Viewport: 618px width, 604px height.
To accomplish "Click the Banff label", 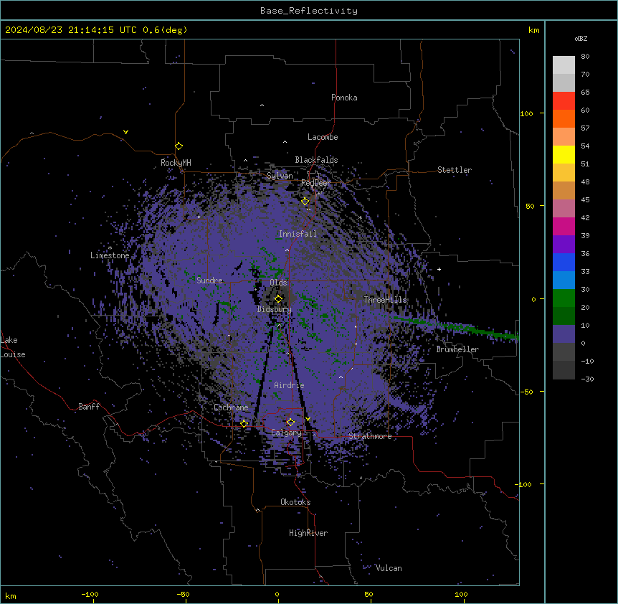I will (89, 407).
